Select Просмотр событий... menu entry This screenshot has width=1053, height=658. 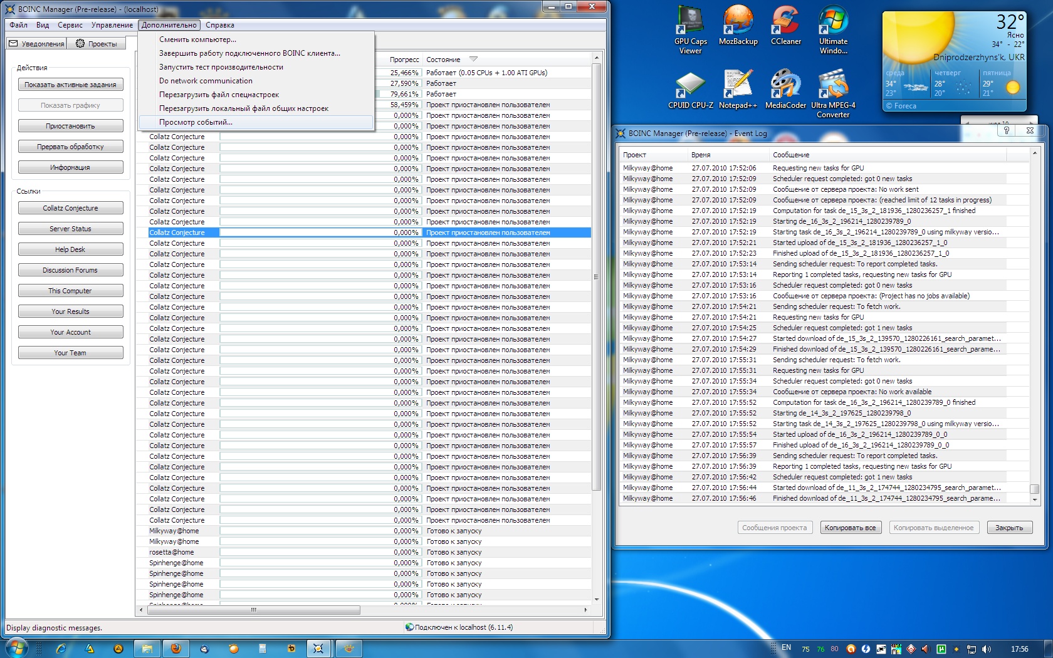point(256,122)
